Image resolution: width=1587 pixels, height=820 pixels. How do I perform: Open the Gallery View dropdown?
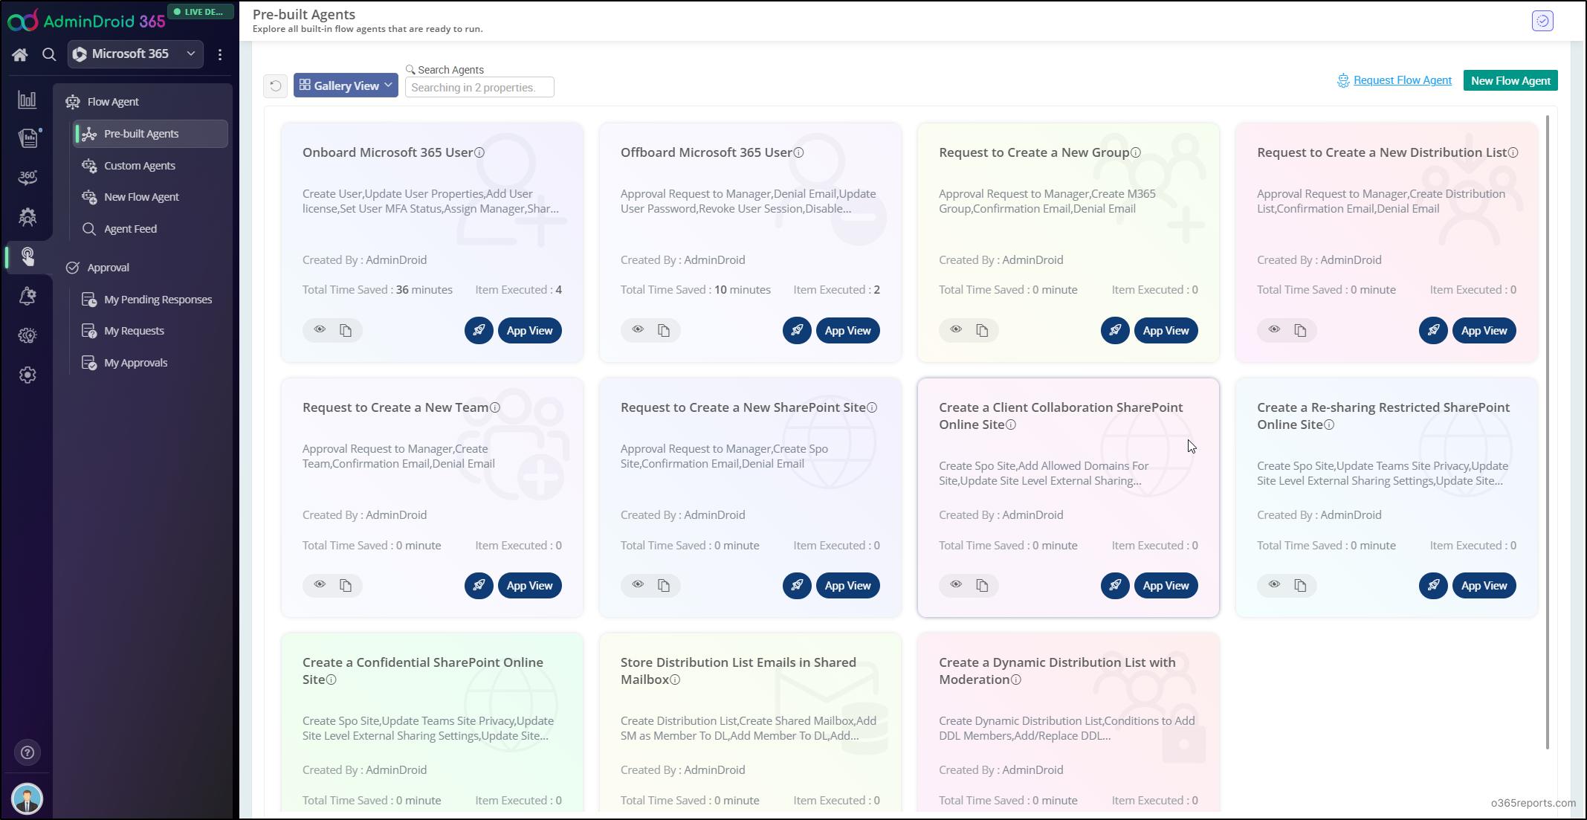click(x=346, y=85)
